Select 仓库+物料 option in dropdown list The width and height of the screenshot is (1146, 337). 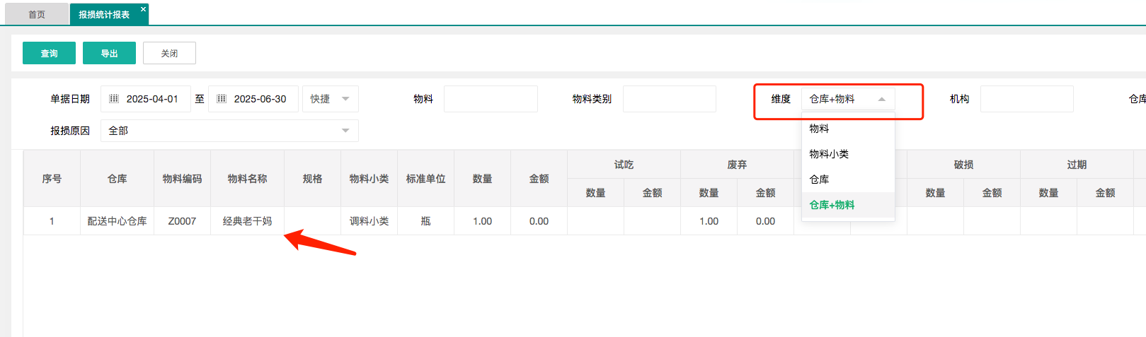832,205
